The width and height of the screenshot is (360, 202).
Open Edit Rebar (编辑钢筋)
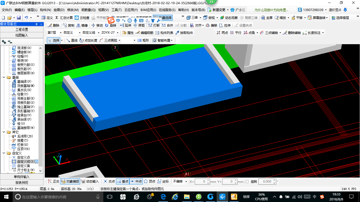(144, 33)
